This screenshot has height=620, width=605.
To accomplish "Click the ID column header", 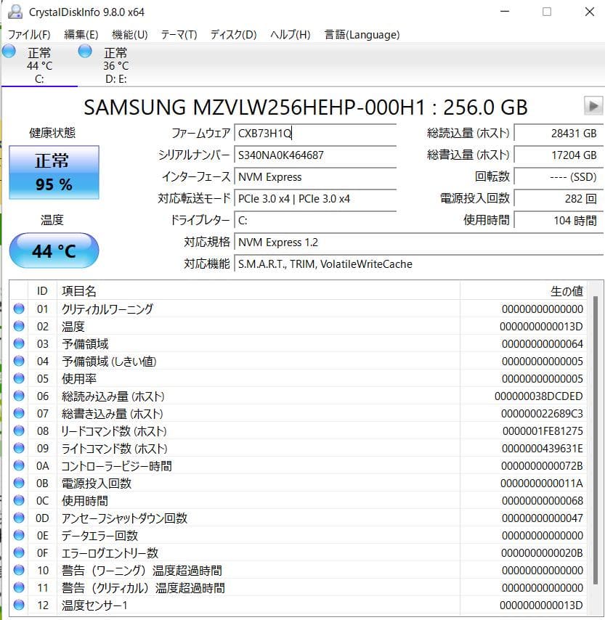I will click(x=42, y=291).
